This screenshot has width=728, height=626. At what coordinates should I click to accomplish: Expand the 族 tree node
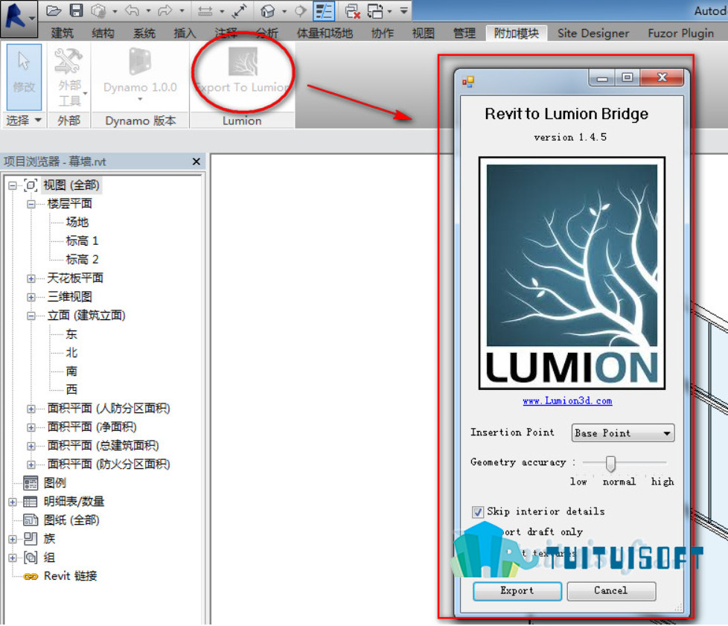(x=13, y=539)
